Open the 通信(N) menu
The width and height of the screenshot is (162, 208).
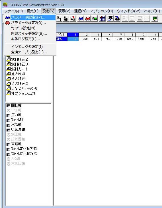(x=80, y=11)
